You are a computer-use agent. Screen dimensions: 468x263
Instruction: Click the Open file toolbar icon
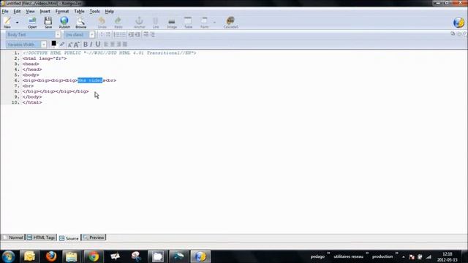point(32,23)
